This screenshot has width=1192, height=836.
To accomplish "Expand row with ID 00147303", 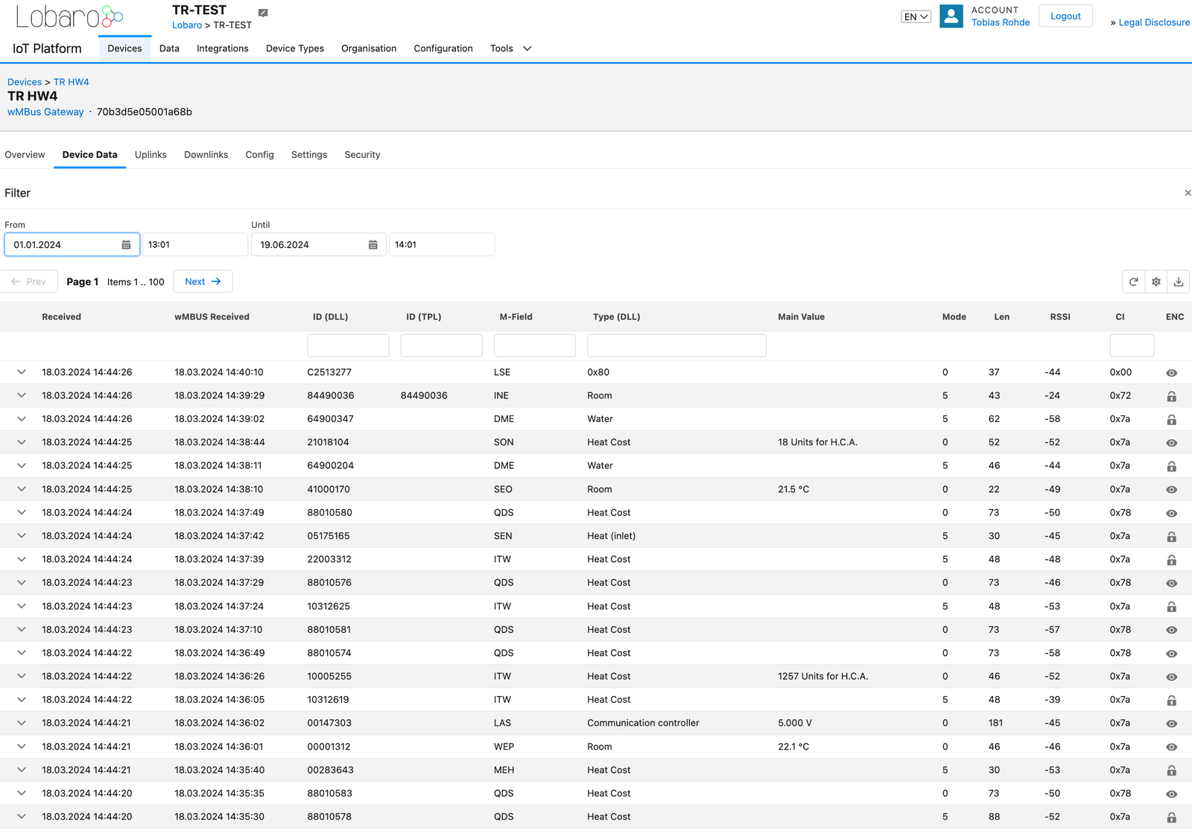I will [x=22, y=723].
